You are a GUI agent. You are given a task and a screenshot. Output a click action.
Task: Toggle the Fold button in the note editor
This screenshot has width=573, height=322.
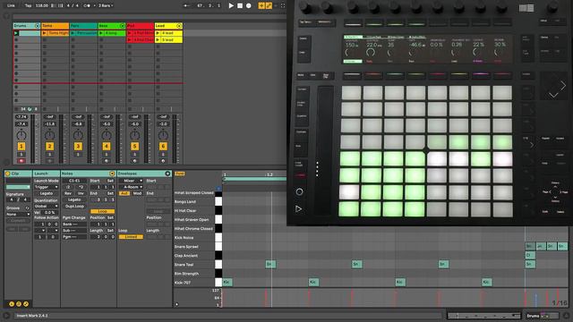179,174
